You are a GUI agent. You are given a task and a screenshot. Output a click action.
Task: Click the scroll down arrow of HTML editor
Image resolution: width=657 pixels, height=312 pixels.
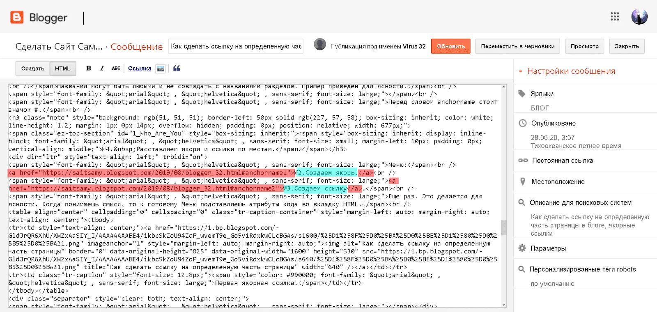tap(504, 305)
